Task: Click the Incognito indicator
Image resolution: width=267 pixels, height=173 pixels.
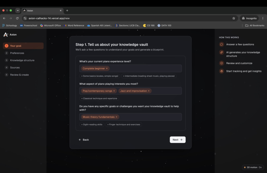Action: pos(249,18)
